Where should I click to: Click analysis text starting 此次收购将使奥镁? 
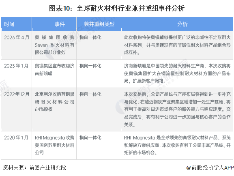(177, 45)
